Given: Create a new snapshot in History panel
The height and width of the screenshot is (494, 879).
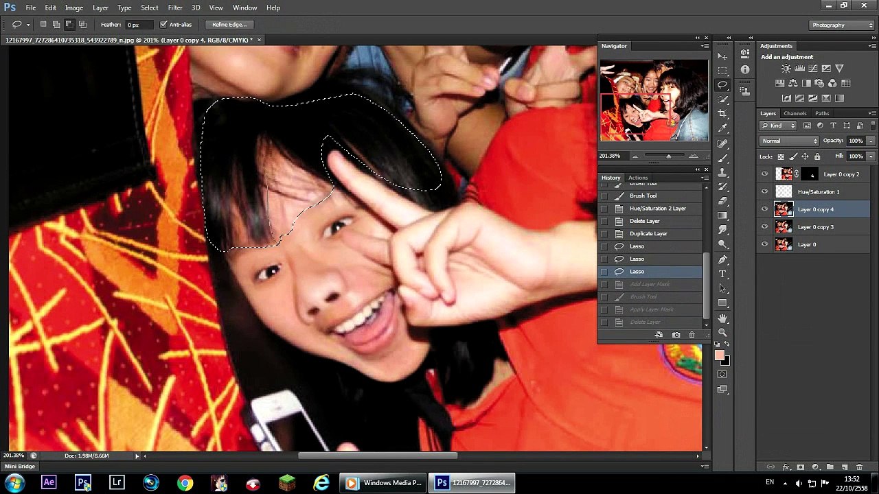Looking at the screenshot, I should click(x=676, y=335).
